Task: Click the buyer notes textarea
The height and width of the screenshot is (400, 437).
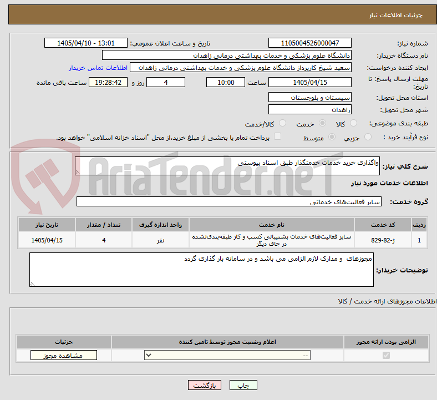Action: tap(201, 270)
